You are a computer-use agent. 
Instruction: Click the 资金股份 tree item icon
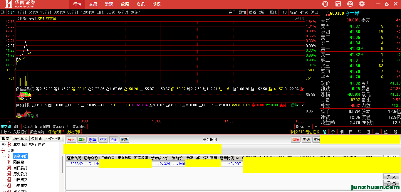(x=9, y=156)
